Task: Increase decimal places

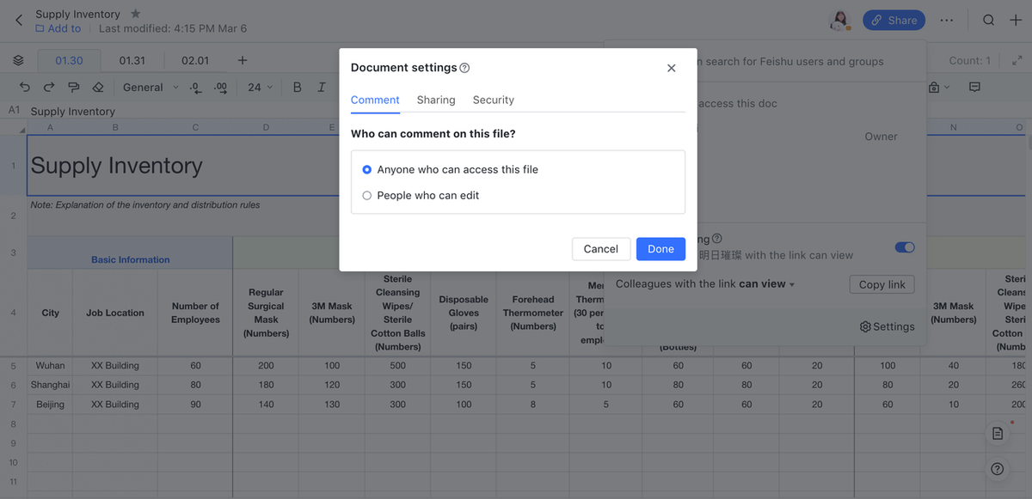Action: point(221,88)
